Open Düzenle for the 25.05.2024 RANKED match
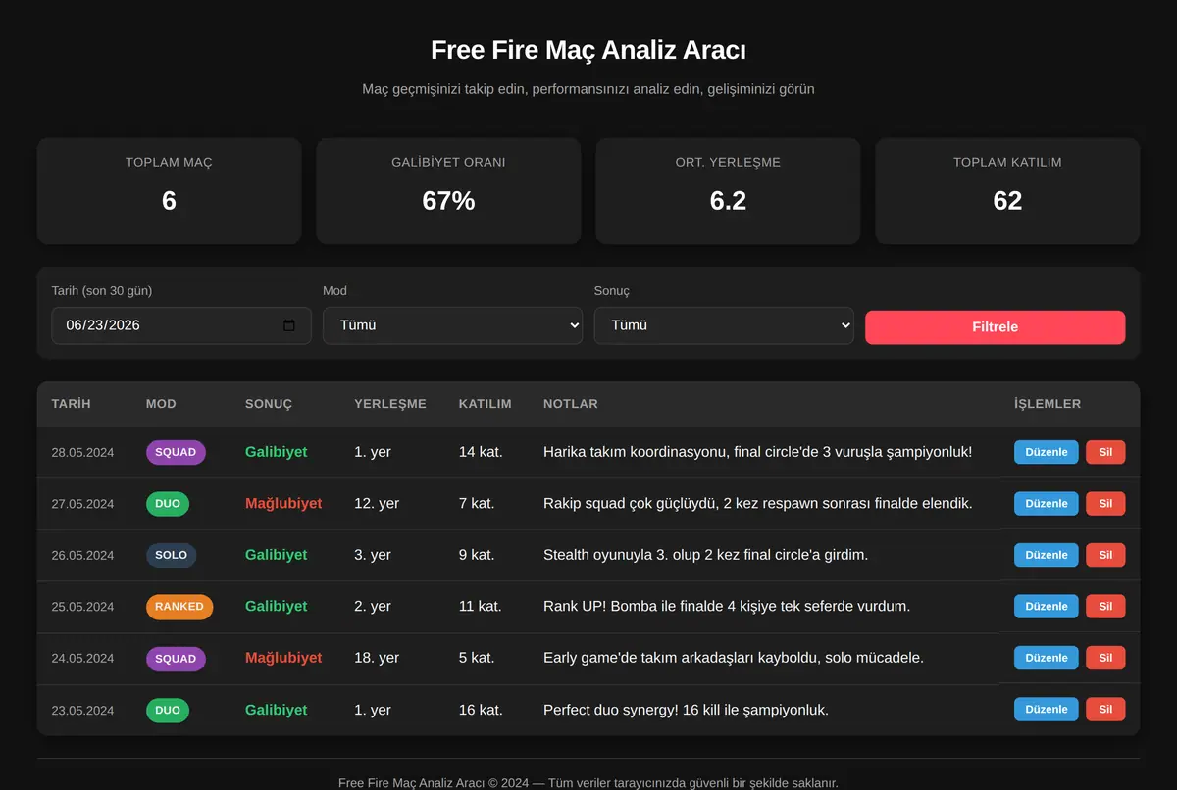This screenshot has width=1177, height=790. point(1047,607)
